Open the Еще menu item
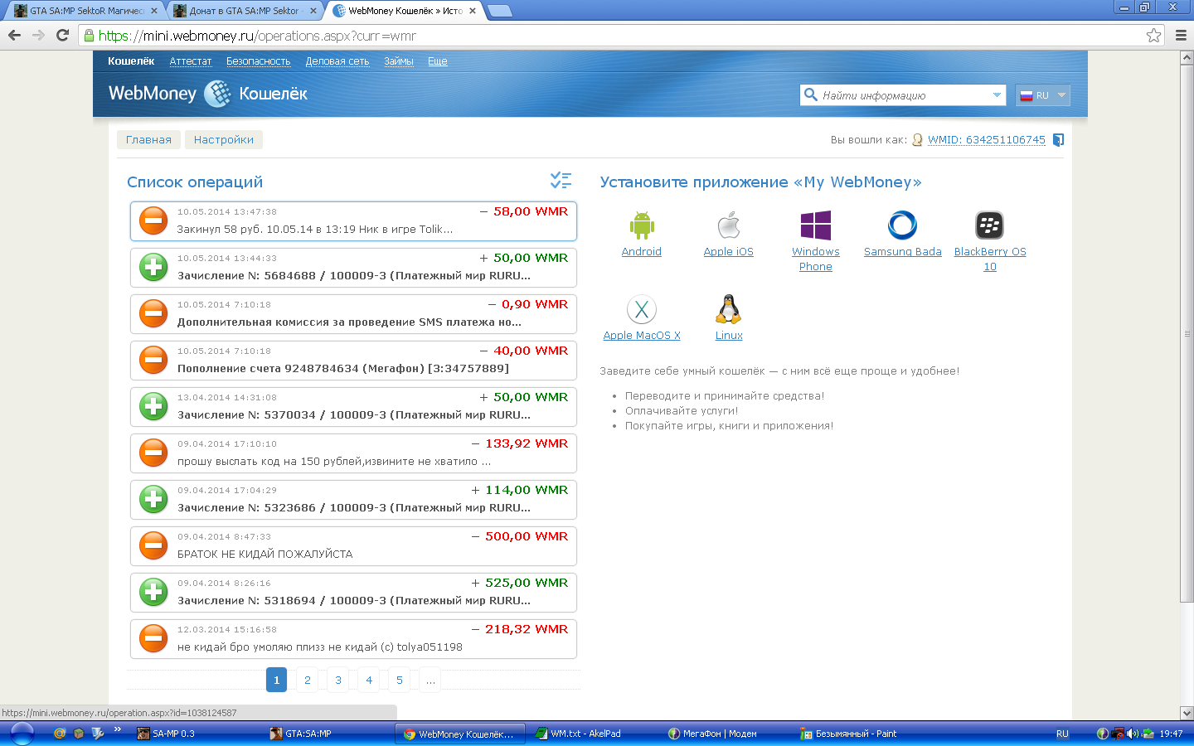Screen dimensions: 1194x746 click(x=438, y=61)
